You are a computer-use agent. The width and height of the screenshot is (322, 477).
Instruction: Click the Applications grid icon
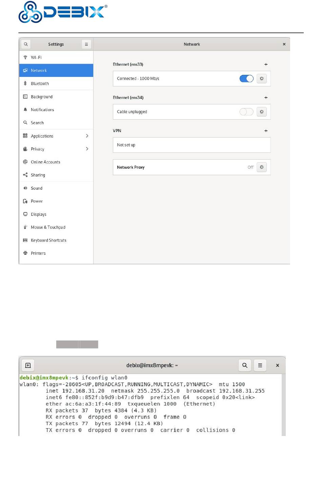click(x=25, y=136)
